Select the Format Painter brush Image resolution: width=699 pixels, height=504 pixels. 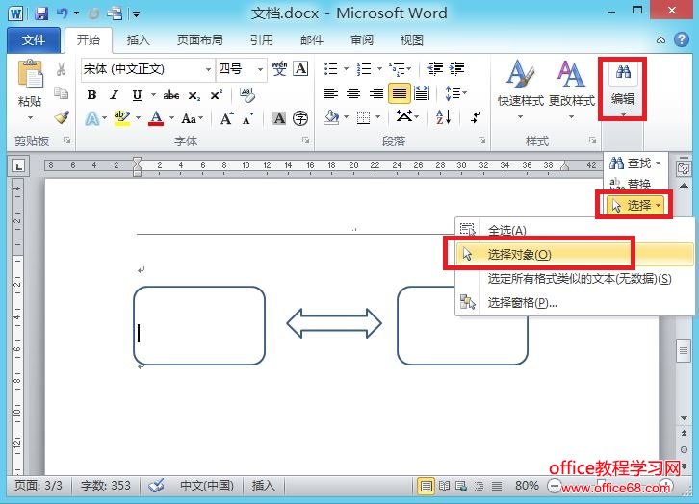(x=62, y=117)
